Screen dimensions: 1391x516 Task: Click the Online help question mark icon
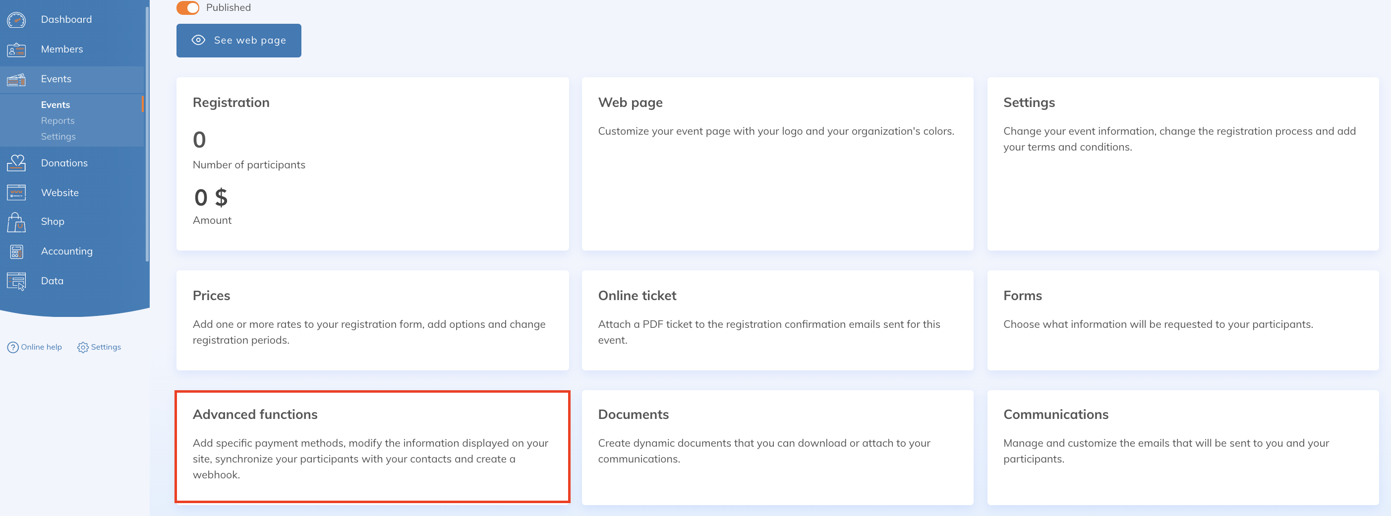click(13, 347)
